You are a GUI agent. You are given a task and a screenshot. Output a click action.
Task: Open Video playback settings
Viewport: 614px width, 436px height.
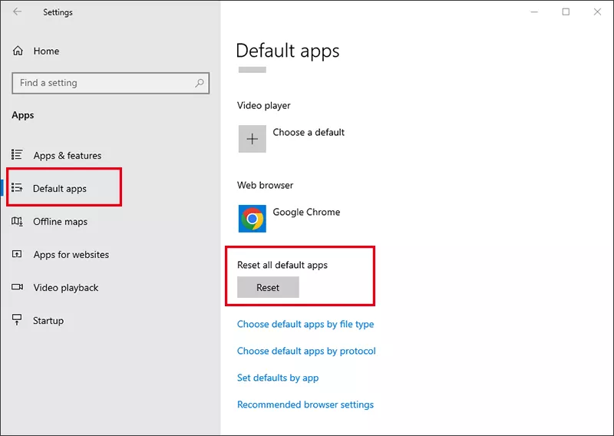pyautogui.click(x=66, y=288)
